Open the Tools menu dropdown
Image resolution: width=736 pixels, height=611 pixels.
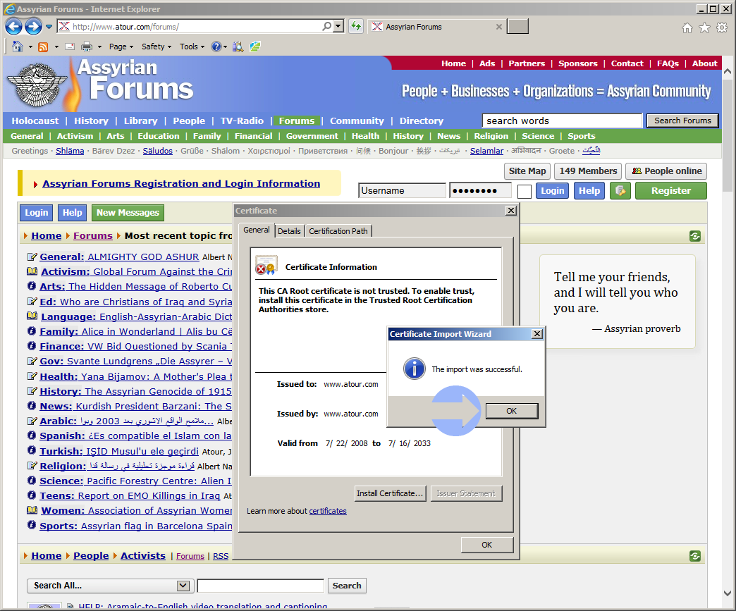click(192, 47)
